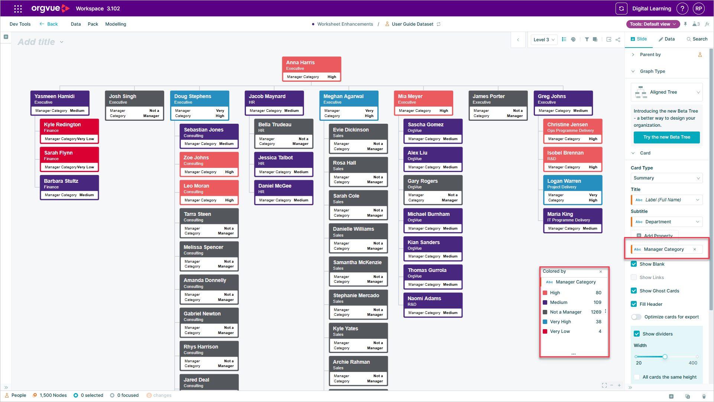Uncheck Show Ghost Cards option
Image resolution: width=714 pixels, height=402 pixels.
[x=634, y=291]
